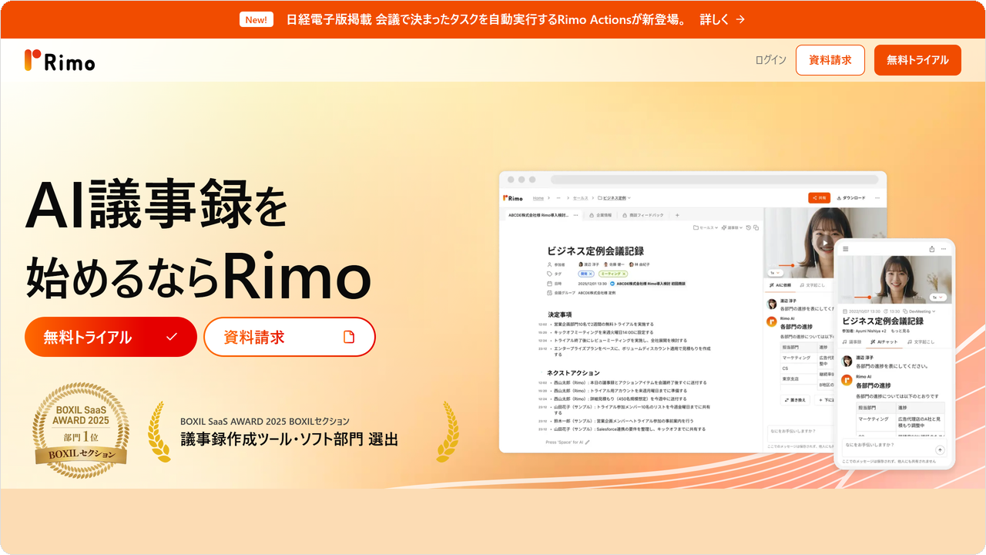Click the 議事録作成ツール・ソフト部門 選出 text
986x555 pixels.
(289, 440)
